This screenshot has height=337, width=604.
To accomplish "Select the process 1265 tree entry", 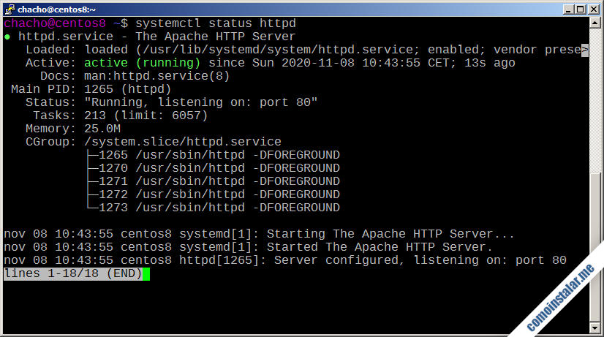I will [x=212, y=155].
